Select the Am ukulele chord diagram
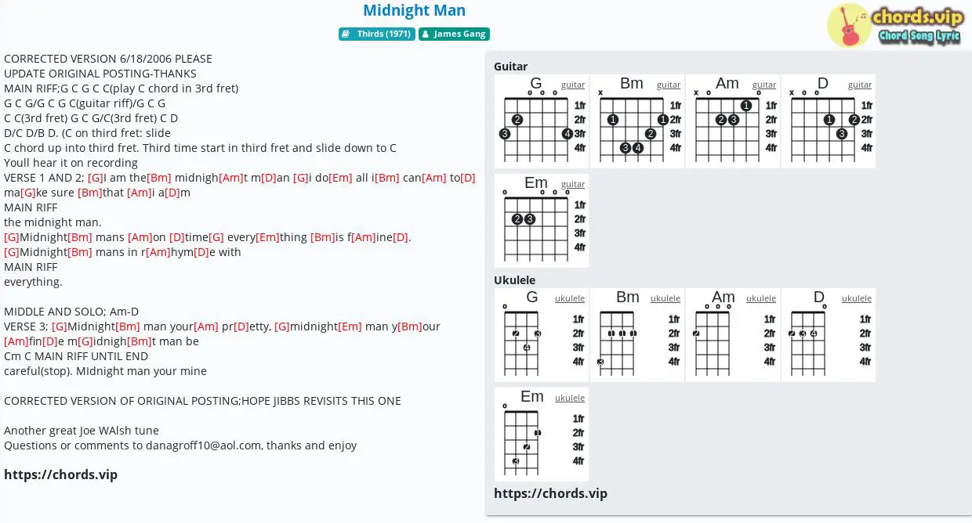Viewport: 972px width, 523px height. click(733, 335)
